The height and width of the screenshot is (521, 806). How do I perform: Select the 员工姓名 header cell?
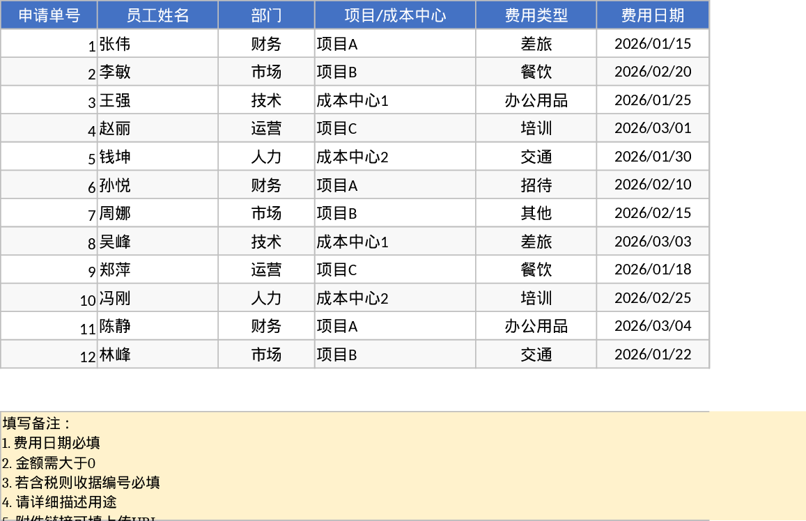(157, 15)
